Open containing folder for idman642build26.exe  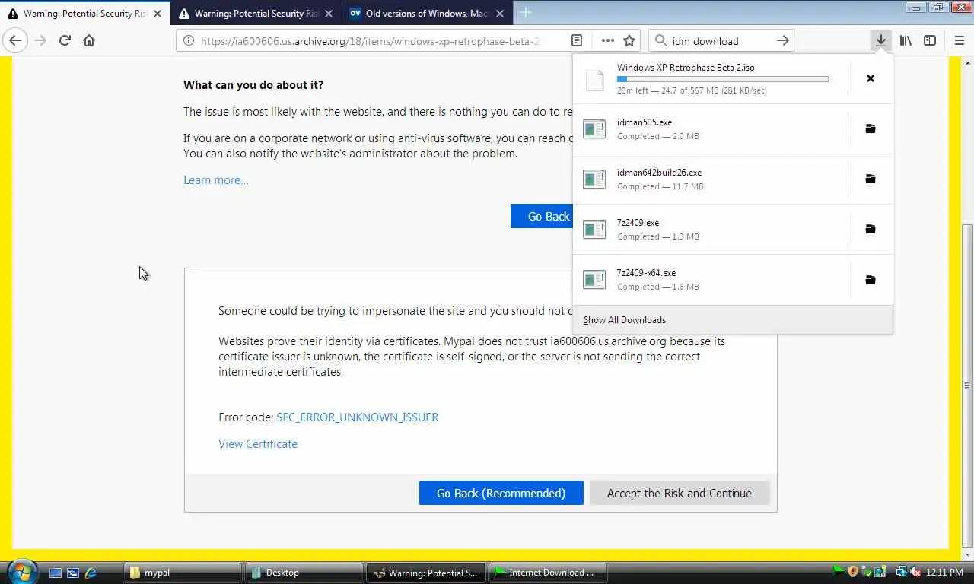coord(871,179)
